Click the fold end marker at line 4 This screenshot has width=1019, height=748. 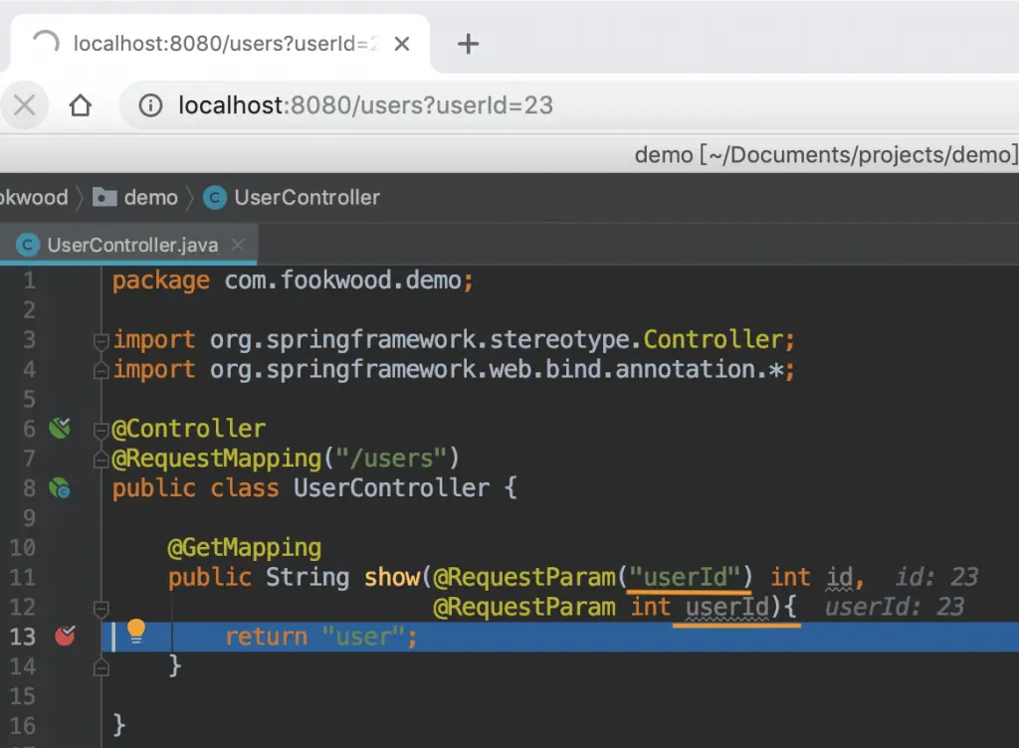point(101,370)
